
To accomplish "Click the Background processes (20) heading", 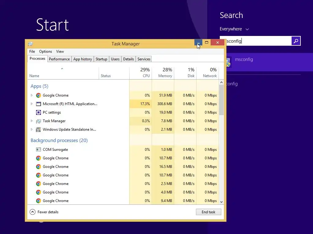I will point(59,140).
